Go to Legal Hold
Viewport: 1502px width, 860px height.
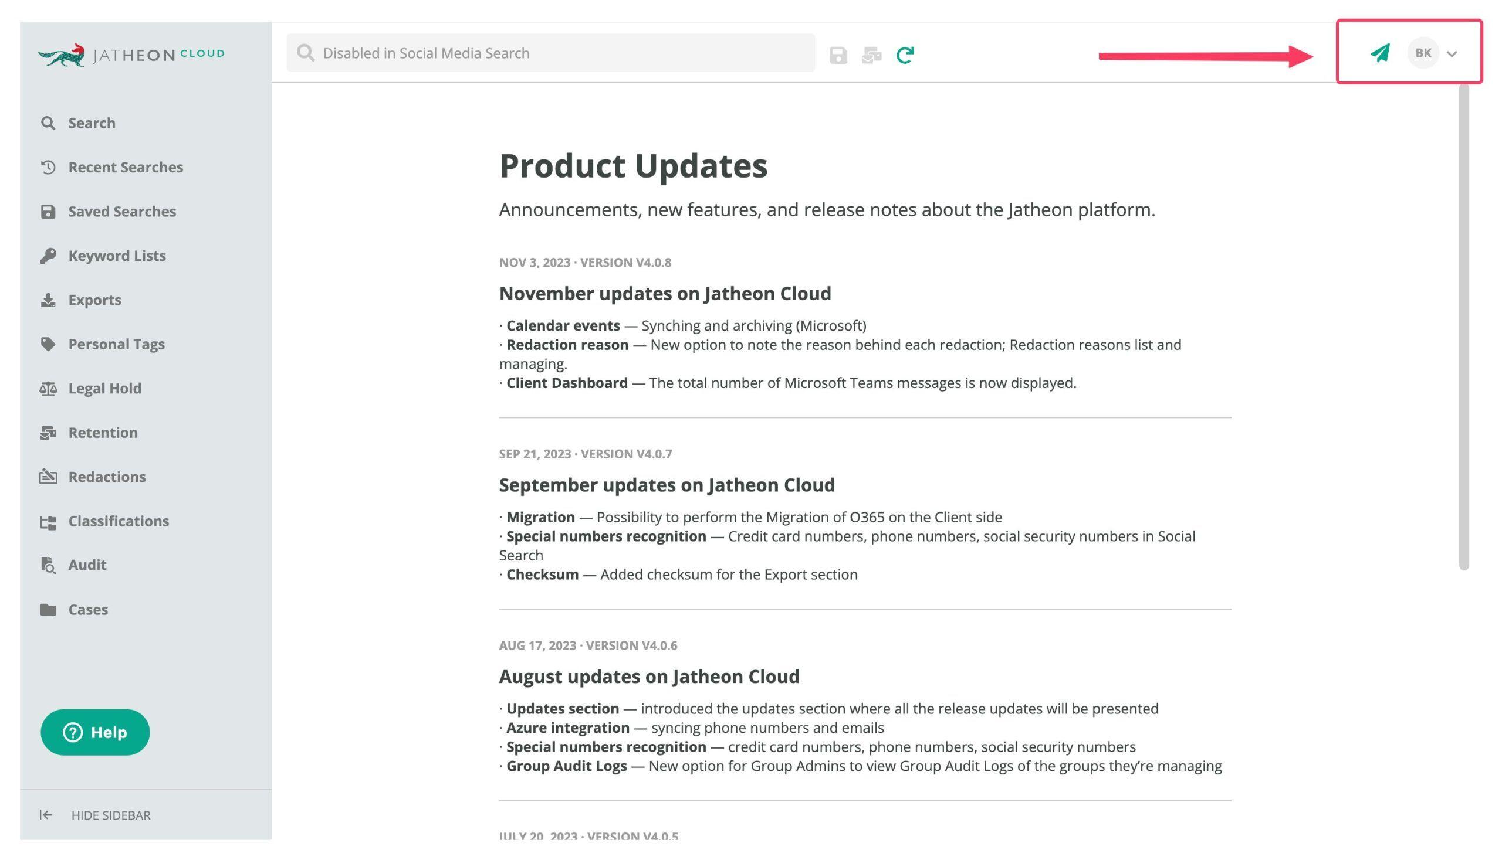[x=104, y=389]
